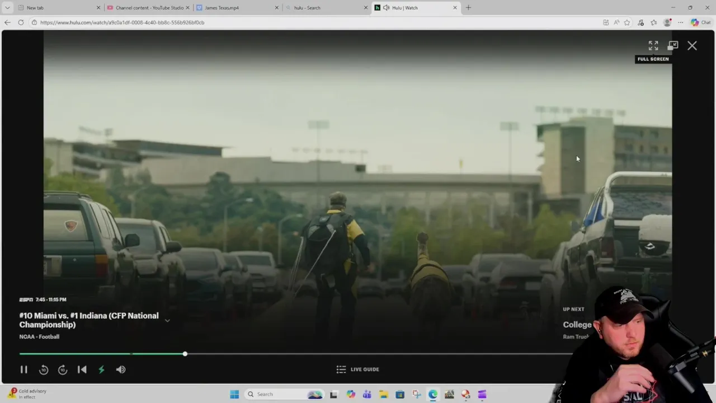Open Microsoft Store from taskbar
This screenshot has height=403, width=716.
pos(400,394)
